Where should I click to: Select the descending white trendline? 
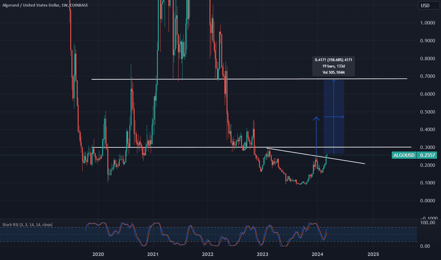coord(316,156)
